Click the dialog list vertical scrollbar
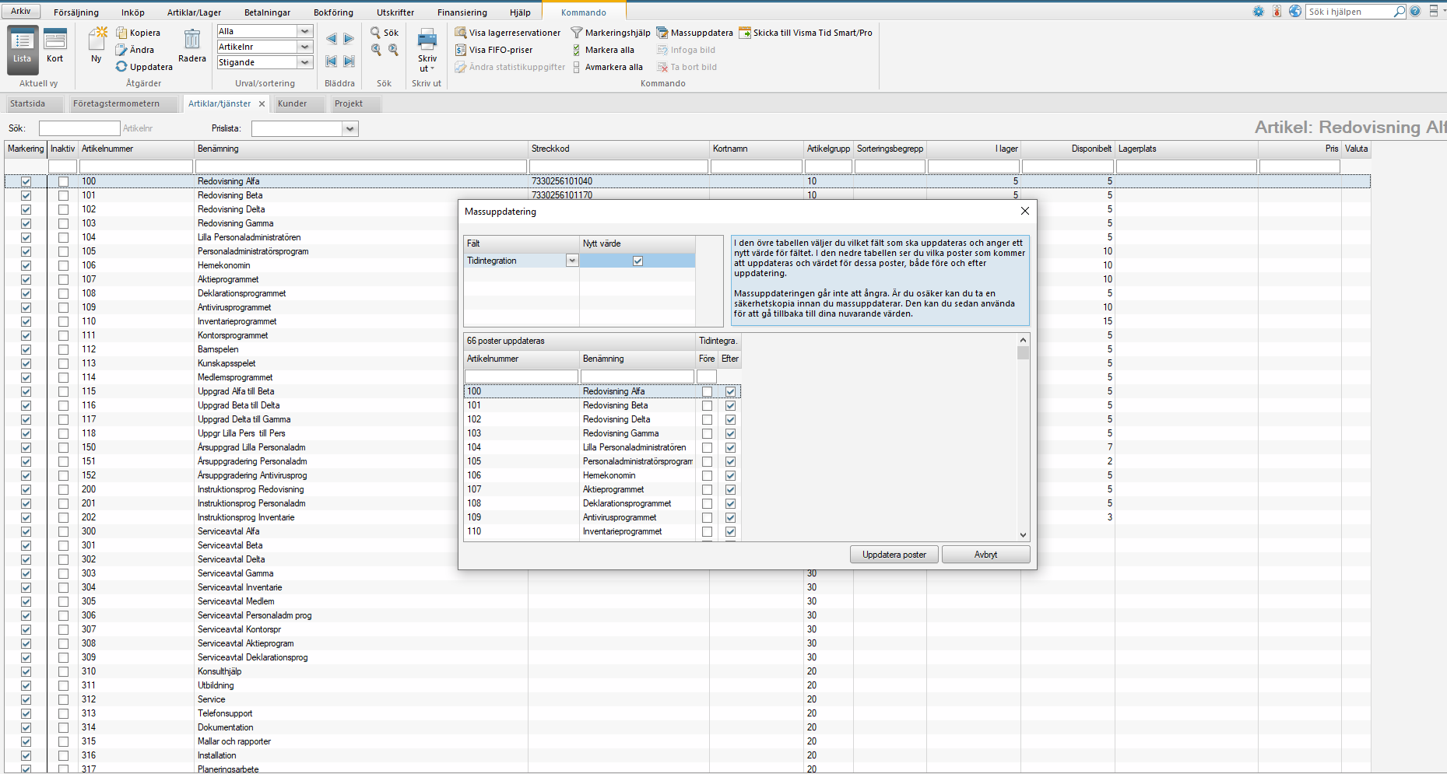 pos(1023,437)
